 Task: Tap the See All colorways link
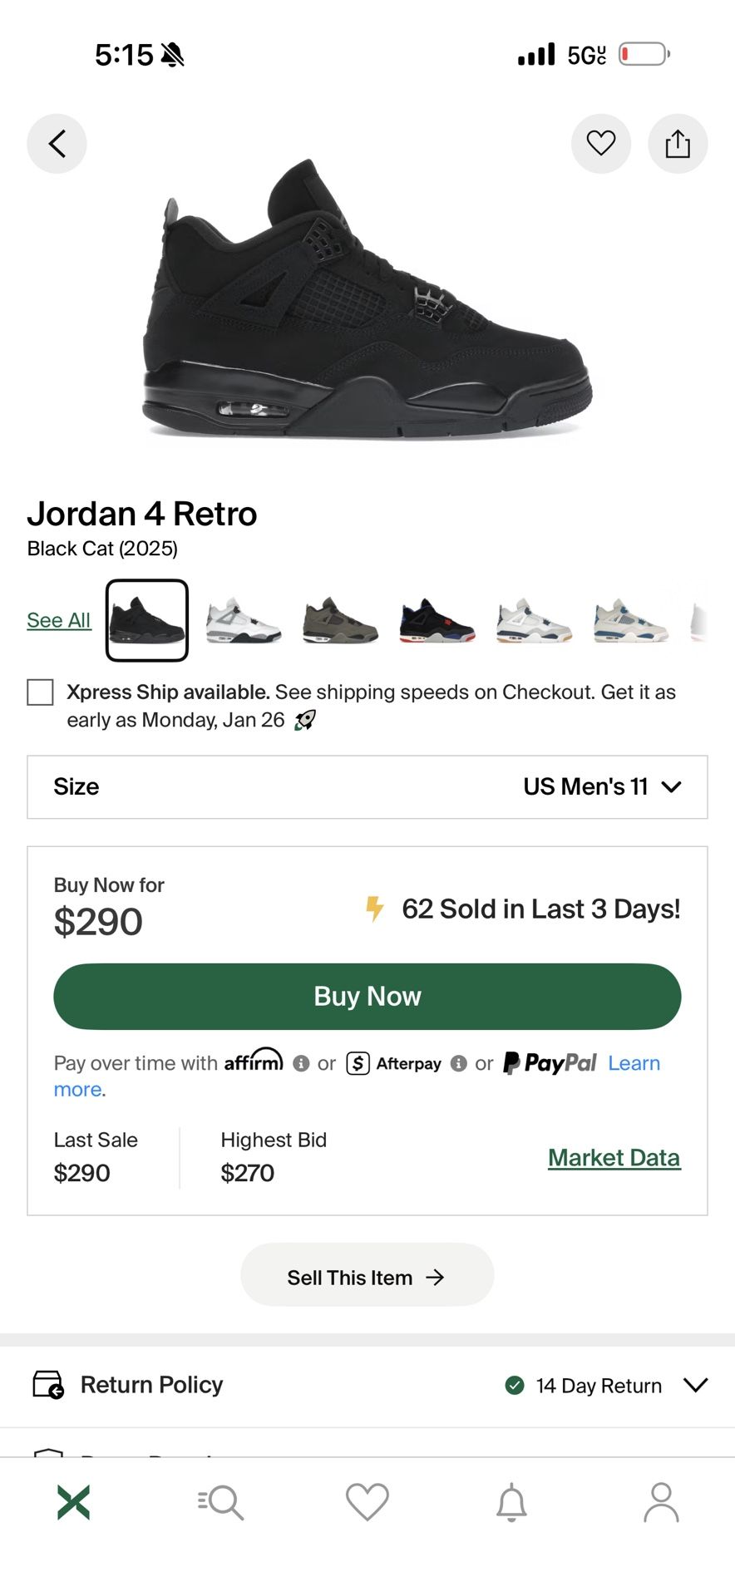[x=58, y=620]
